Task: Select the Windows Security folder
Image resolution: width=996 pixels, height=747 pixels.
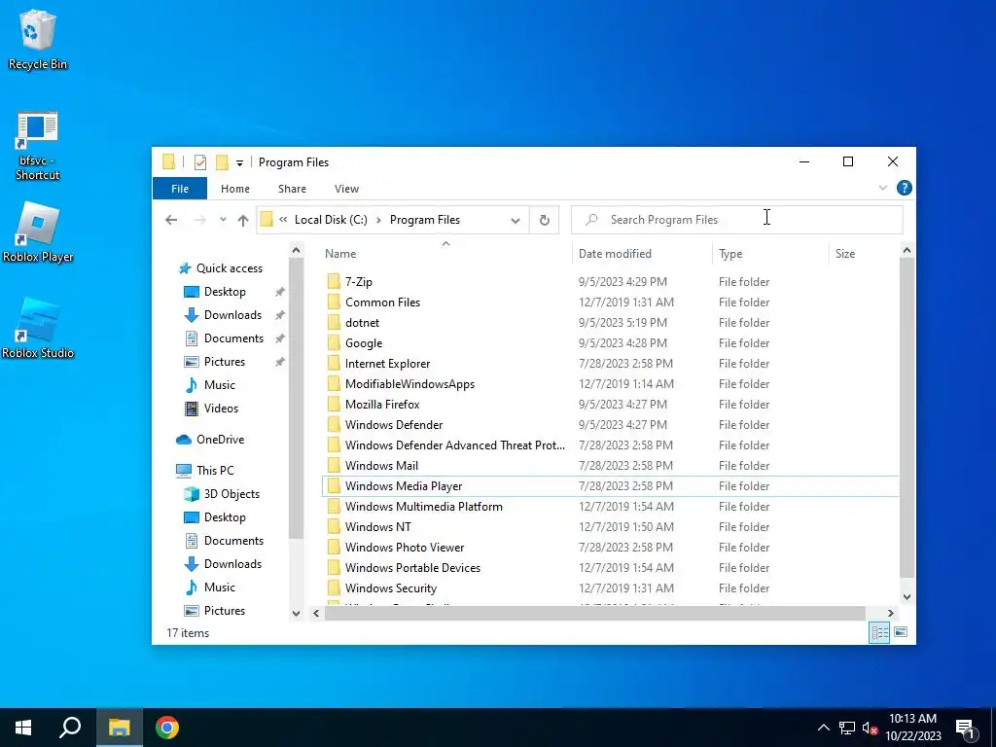Action: 381,588
